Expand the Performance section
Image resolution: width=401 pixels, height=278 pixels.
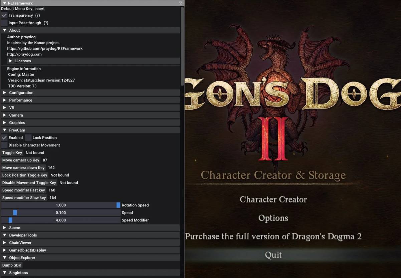click(90, 100)
